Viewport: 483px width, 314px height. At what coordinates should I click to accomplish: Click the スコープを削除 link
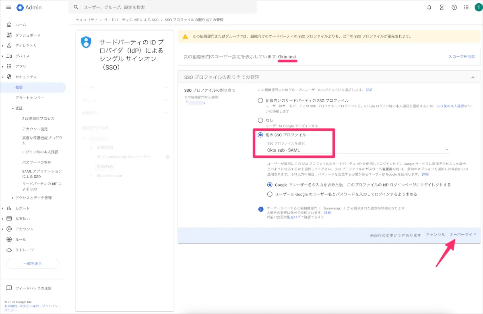[461, 57]
